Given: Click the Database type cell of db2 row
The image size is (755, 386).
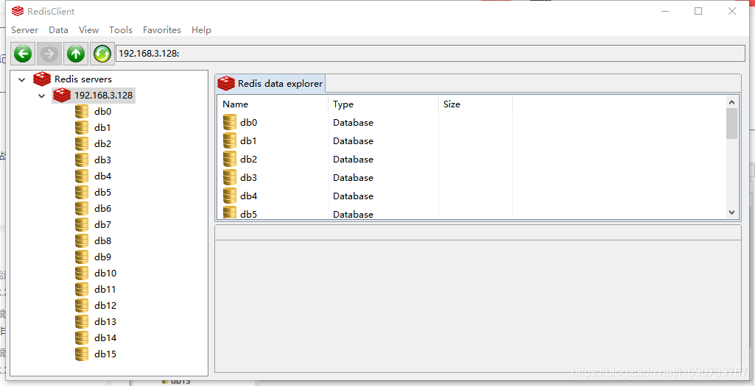Looking at the screenshot, I should pos(353,159).
